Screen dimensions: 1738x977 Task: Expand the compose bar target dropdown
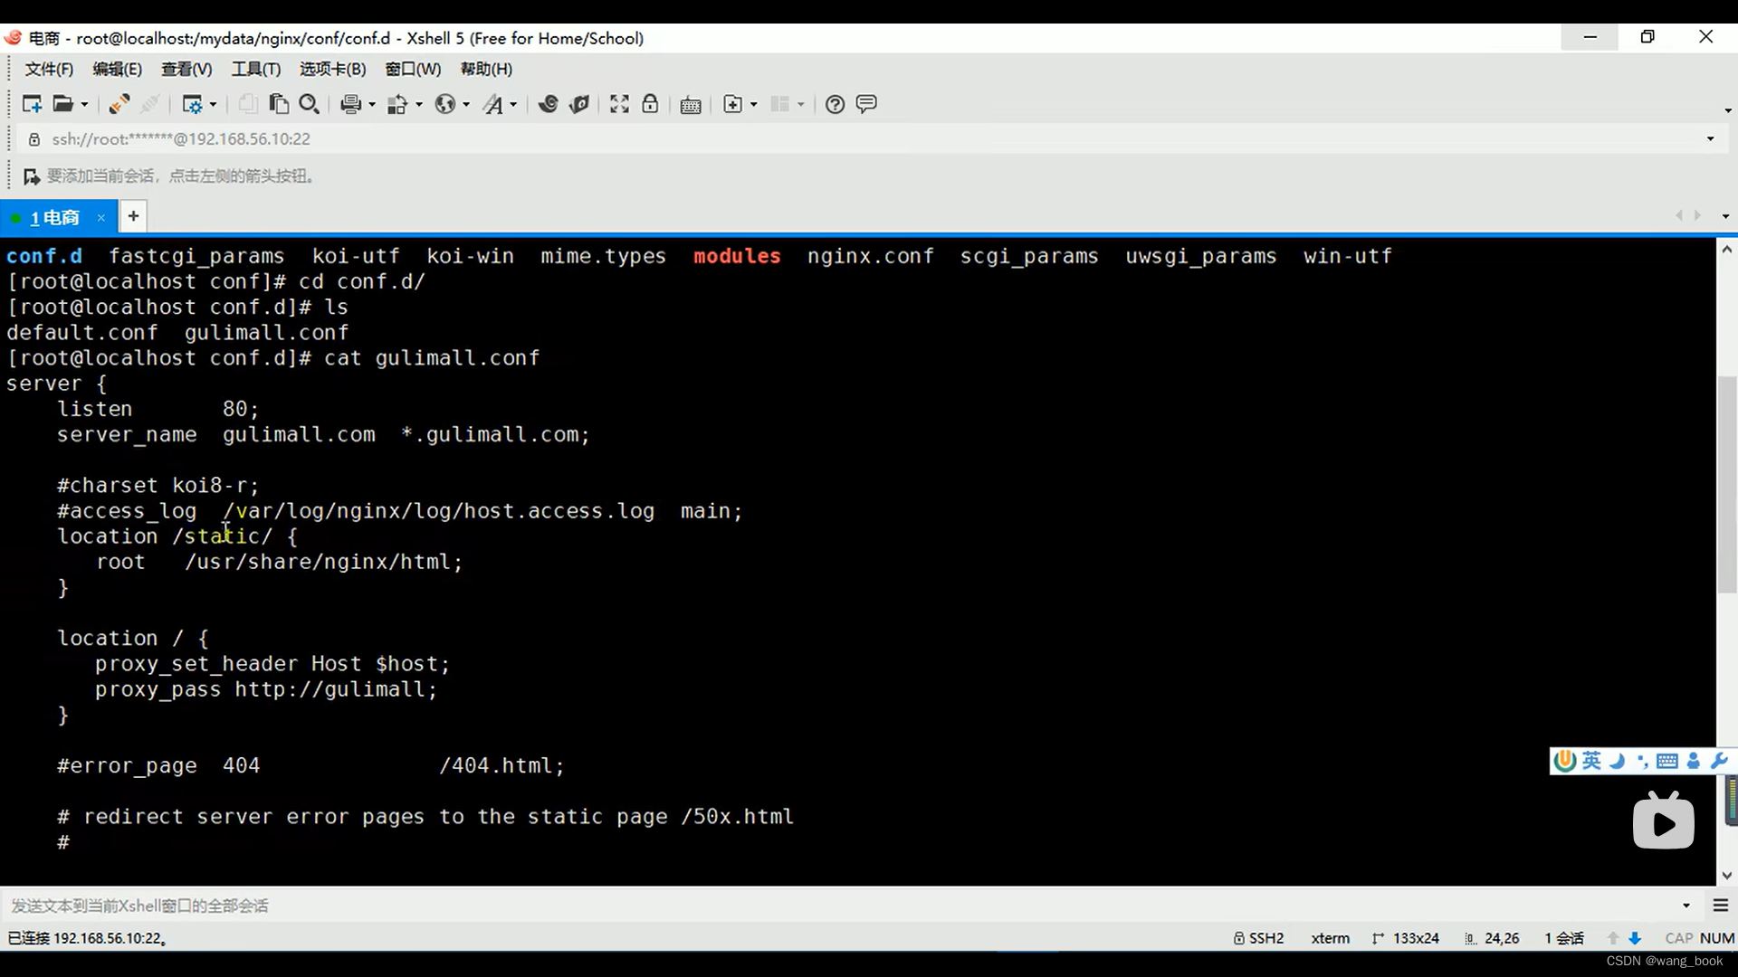(1686, 906)
